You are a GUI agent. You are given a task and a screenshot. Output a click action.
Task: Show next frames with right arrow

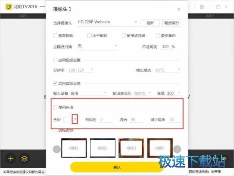click(177, 149)
